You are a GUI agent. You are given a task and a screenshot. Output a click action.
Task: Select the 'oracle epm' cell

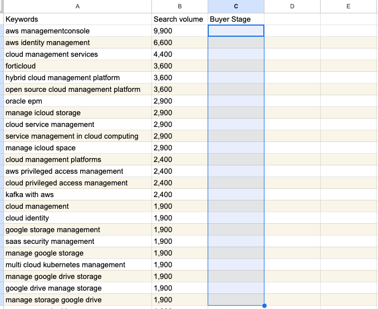(x=77, y=101)
